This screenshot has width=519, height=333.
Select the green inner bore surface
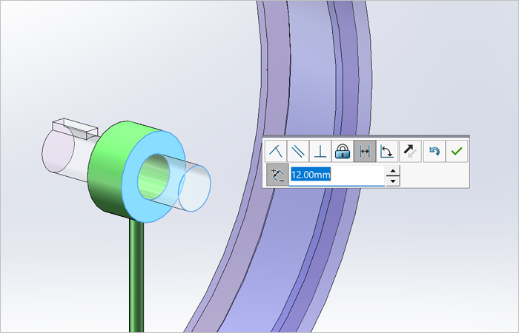click(153, 178)
